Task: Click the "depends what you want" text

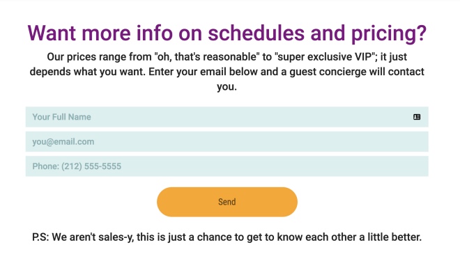Action: [87, 72]
